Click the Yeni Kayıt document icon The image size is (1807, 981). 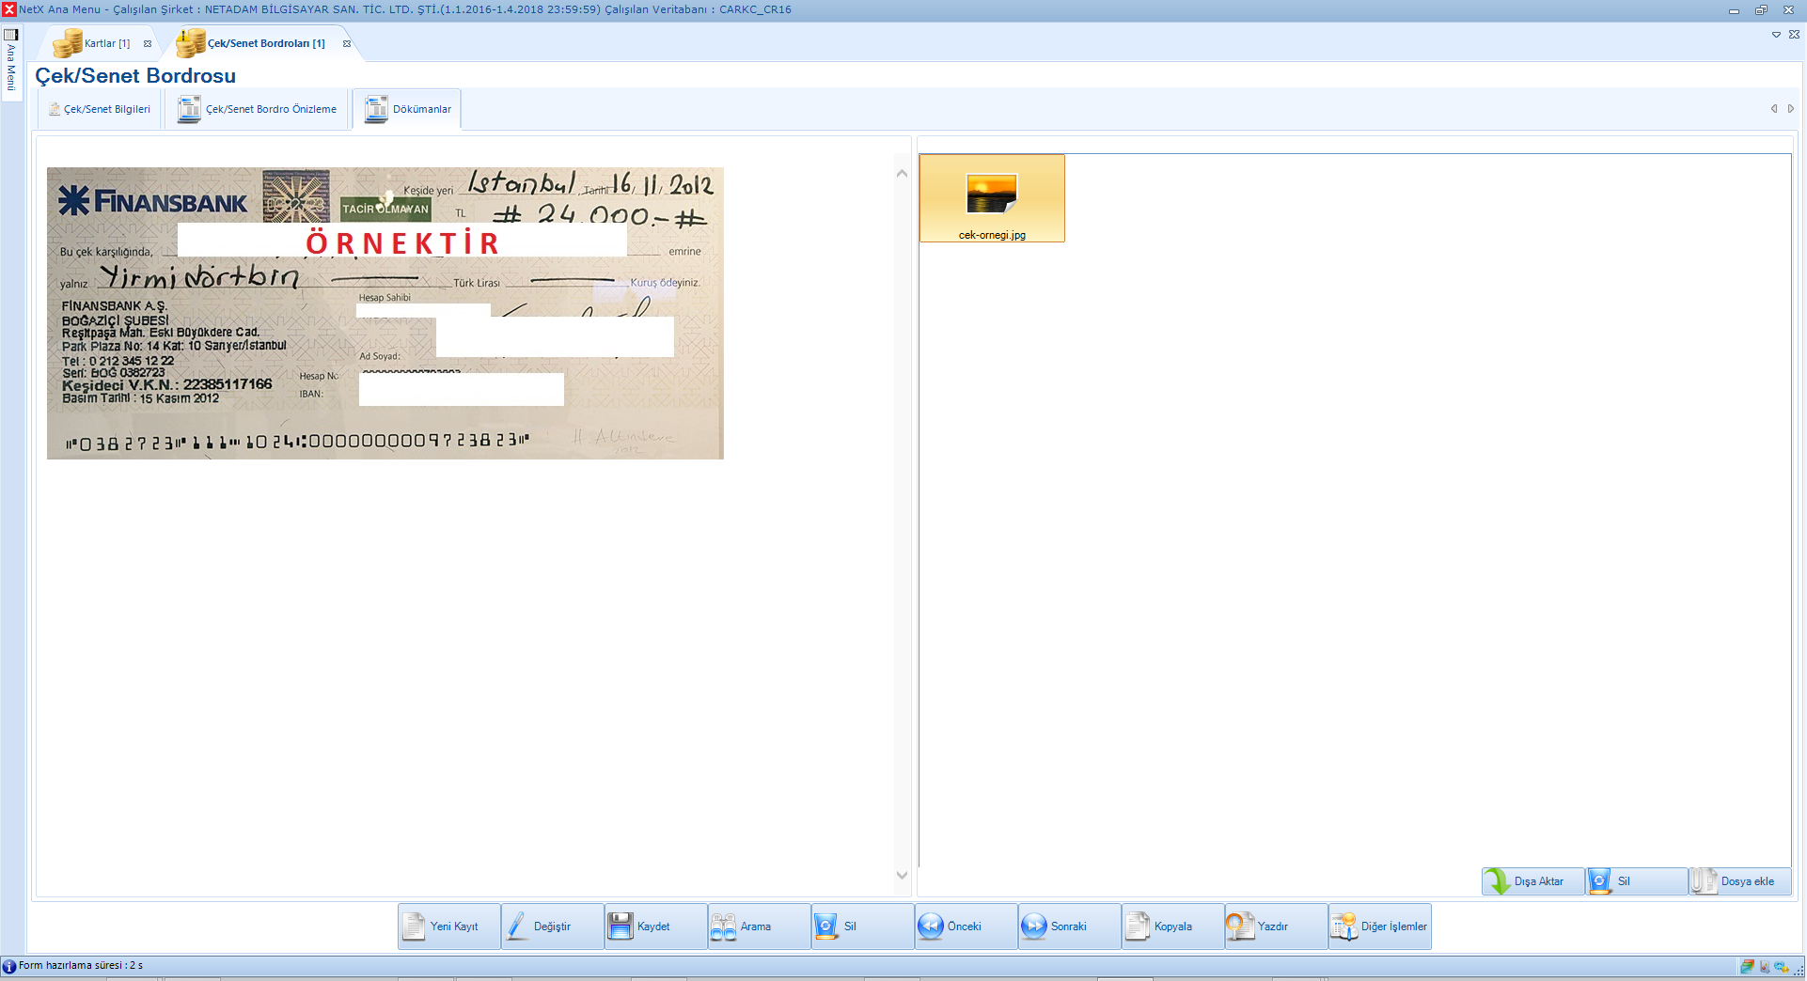pos(414,926)
